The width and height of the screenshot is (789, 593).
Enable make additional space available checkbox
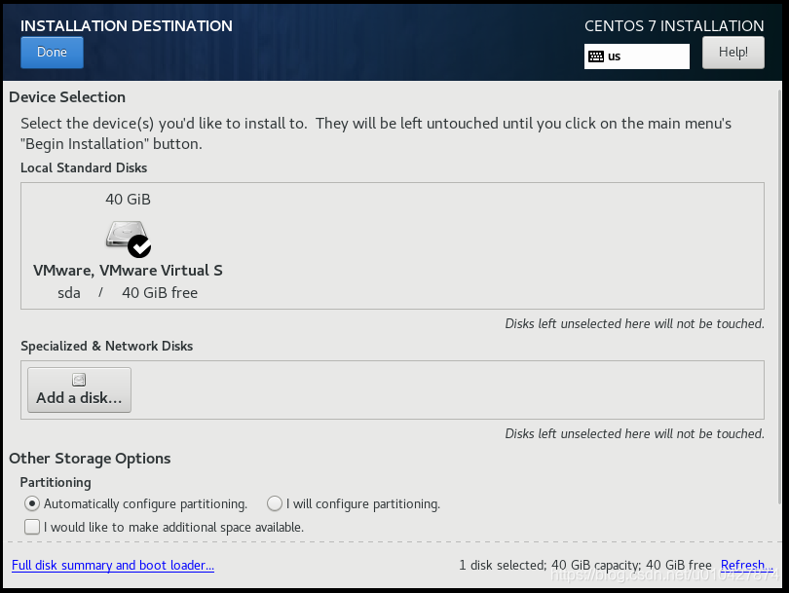click(32, 527)
